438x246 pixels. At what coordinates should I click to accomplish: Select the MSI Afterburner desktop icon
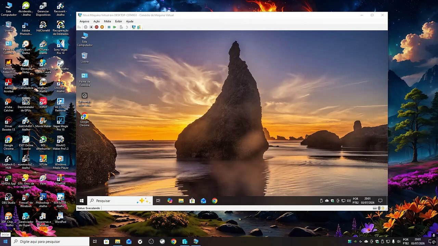click(x=43, y=143)
